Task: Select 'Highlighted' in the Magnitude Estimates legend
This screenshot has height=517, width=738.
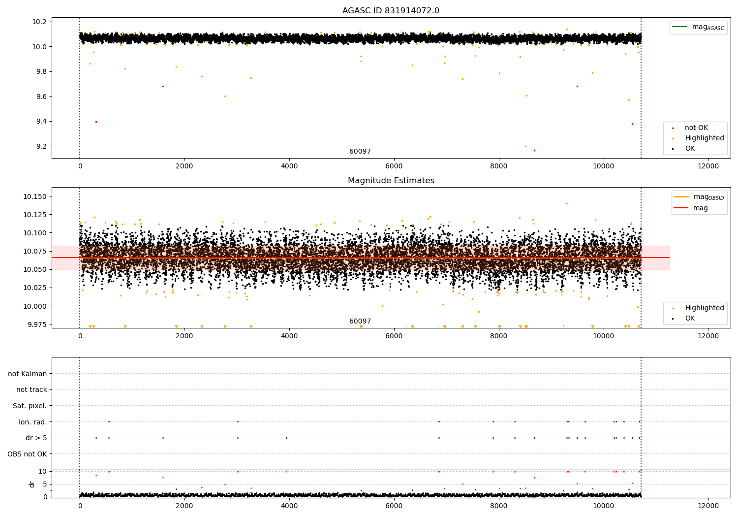Action: [705, 308]
